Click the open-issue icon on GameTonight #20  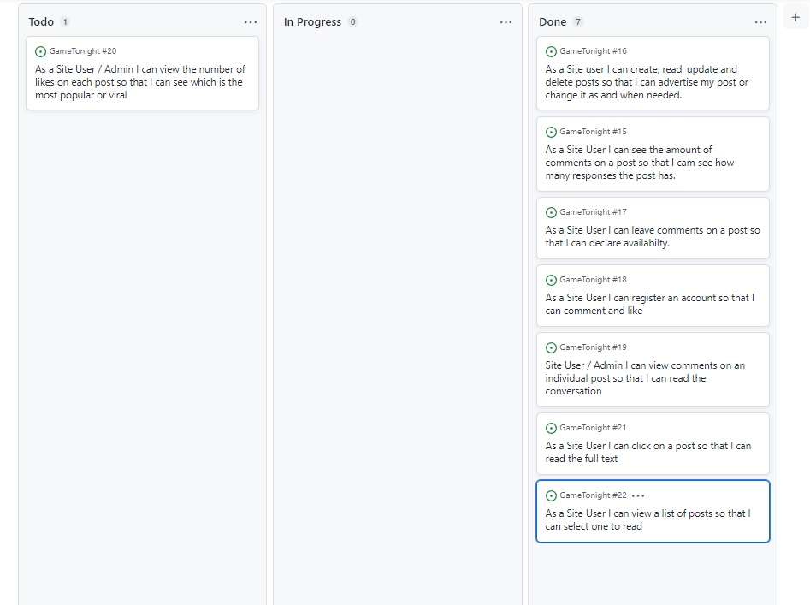tap(40, 51)
